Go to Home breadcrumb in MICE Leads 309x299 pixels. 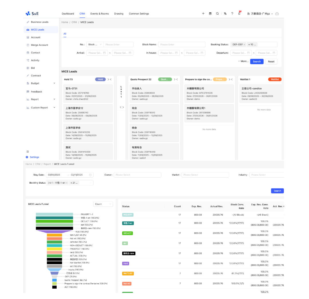(65, 22)
